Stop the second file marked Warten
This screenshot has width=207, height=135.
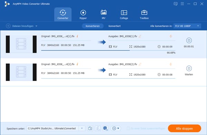tap(189, 68)
